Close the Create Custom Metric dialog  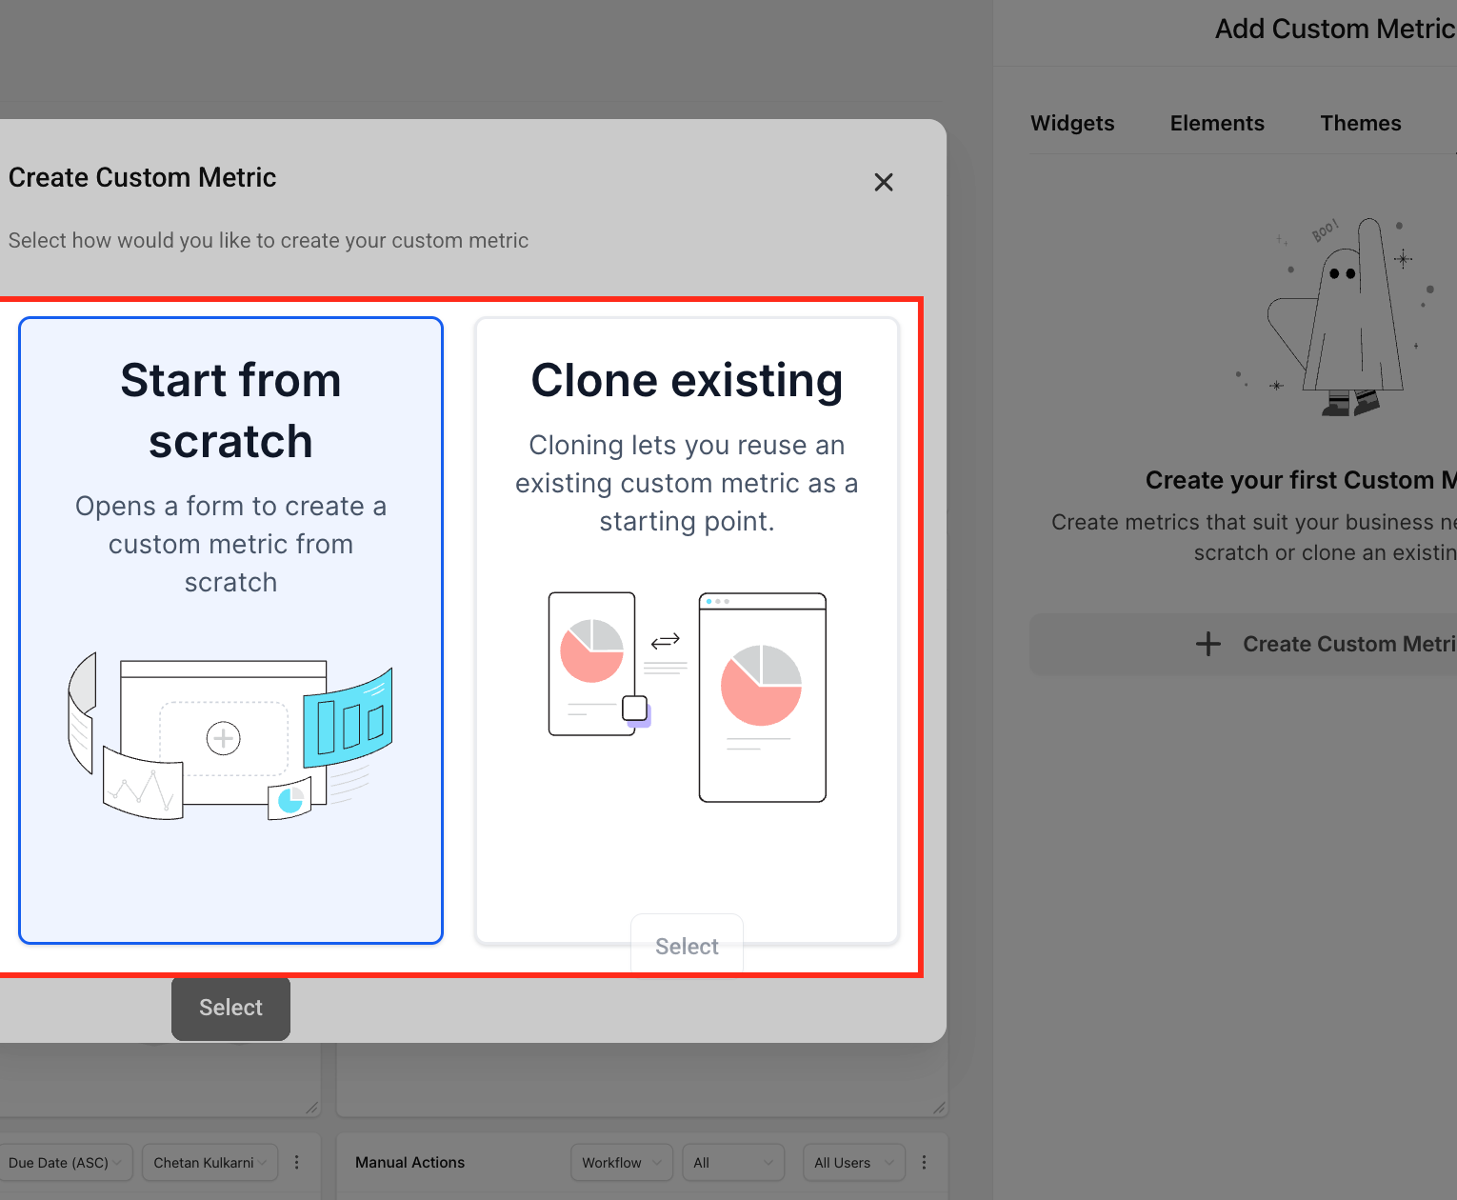[x=884, y=182]
